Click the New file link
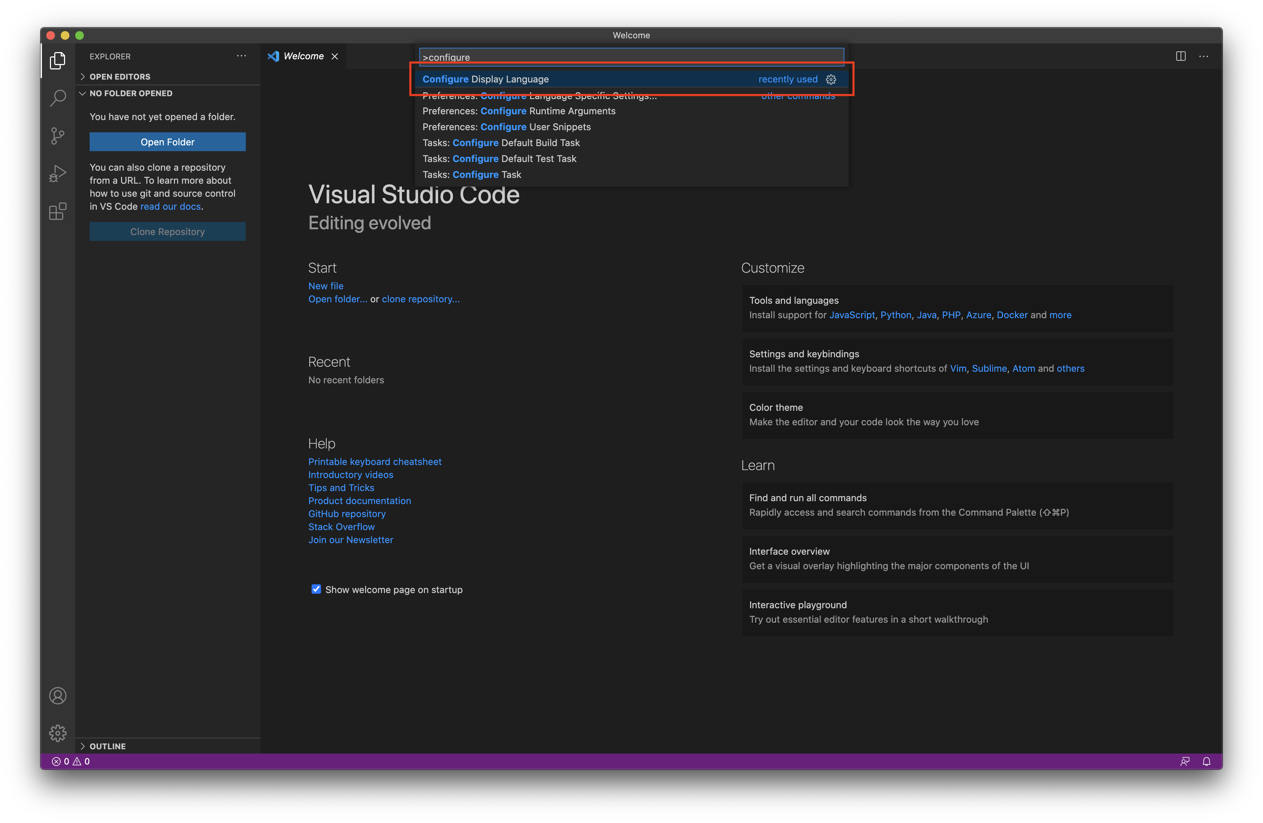 tap(326, 286)
